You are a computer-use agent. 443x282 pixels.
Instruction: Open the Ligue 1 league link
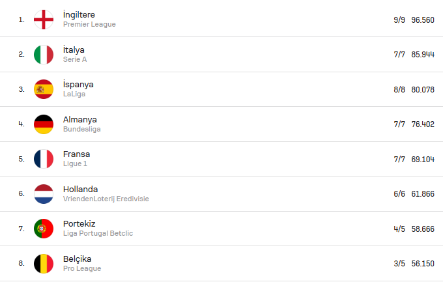click(76, 163)
